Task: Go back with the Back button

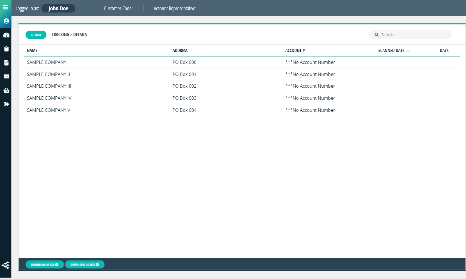Action: pos(36,35)
